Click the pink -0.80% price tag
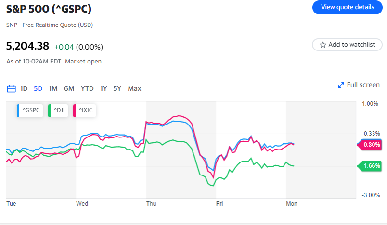This screenshot has width=387, height=225. (370, 144)
